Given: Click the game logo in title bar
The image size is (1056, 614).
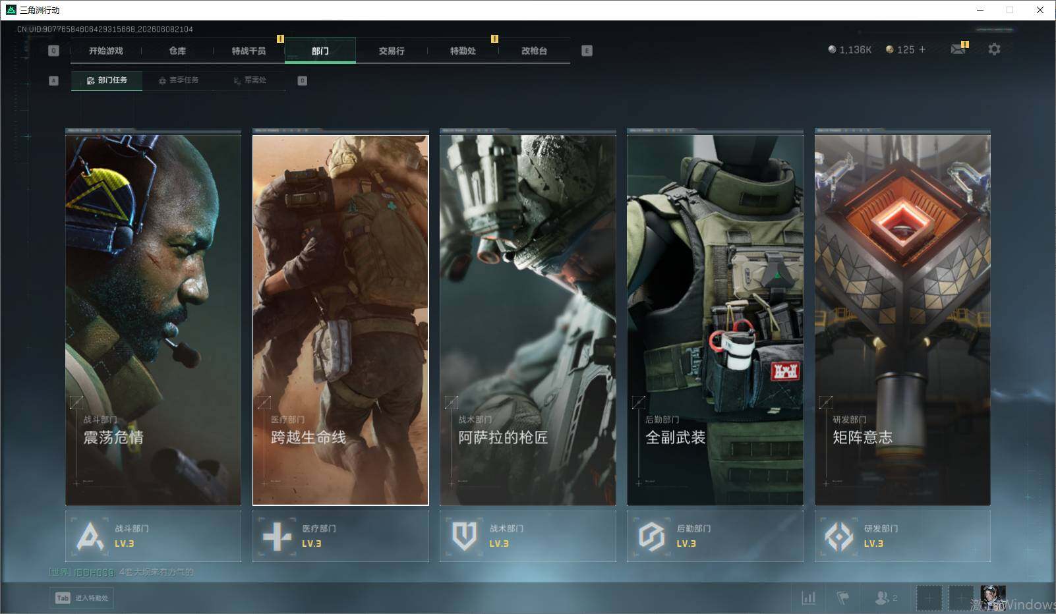Looking at the screenshot, I should click(x=11, y=10).
